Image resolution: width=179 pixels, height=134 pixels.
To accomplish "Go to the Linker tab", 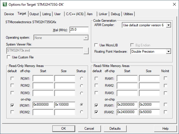I will coord(103,14).
